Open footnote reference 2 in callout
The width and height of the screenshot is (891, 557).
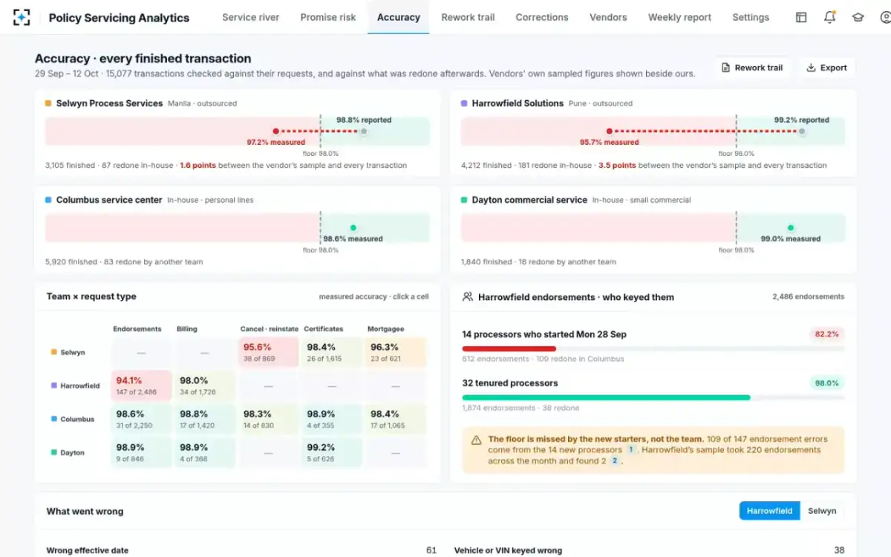coord(615,461)
